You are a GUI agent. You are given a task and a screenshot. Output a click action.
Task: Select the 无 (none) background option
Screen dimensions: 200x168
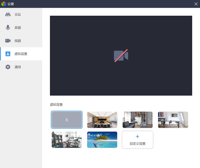click(x=67, y=120)
